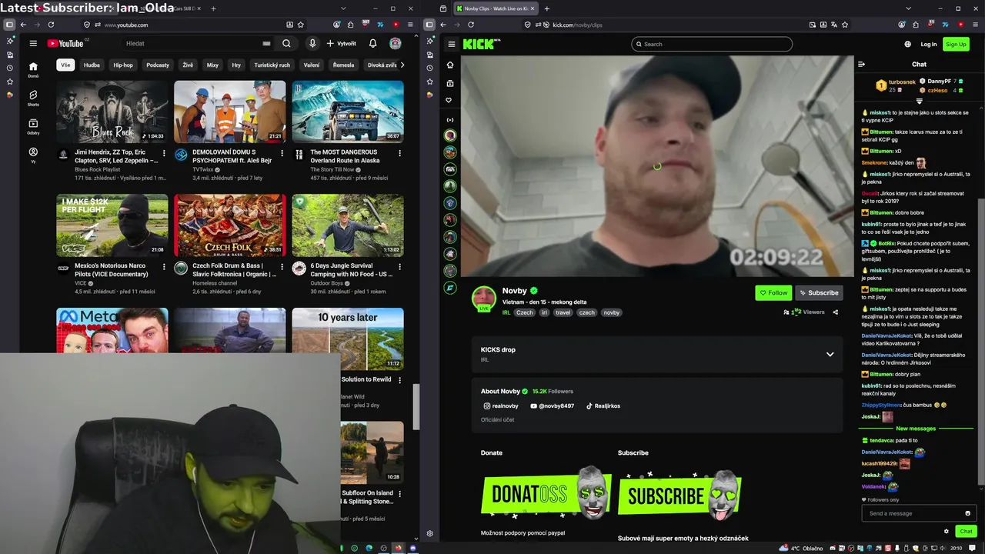Open chat settings gear icon
Screen dimensions: 985x554
click(x=947, y=531)
